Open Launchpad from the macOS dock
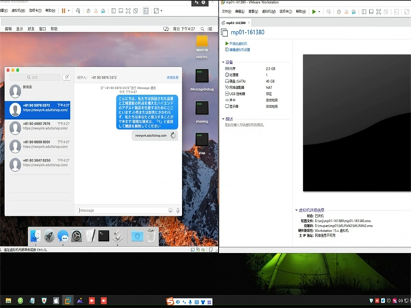The image size is (411, 308). click(49, 236)
